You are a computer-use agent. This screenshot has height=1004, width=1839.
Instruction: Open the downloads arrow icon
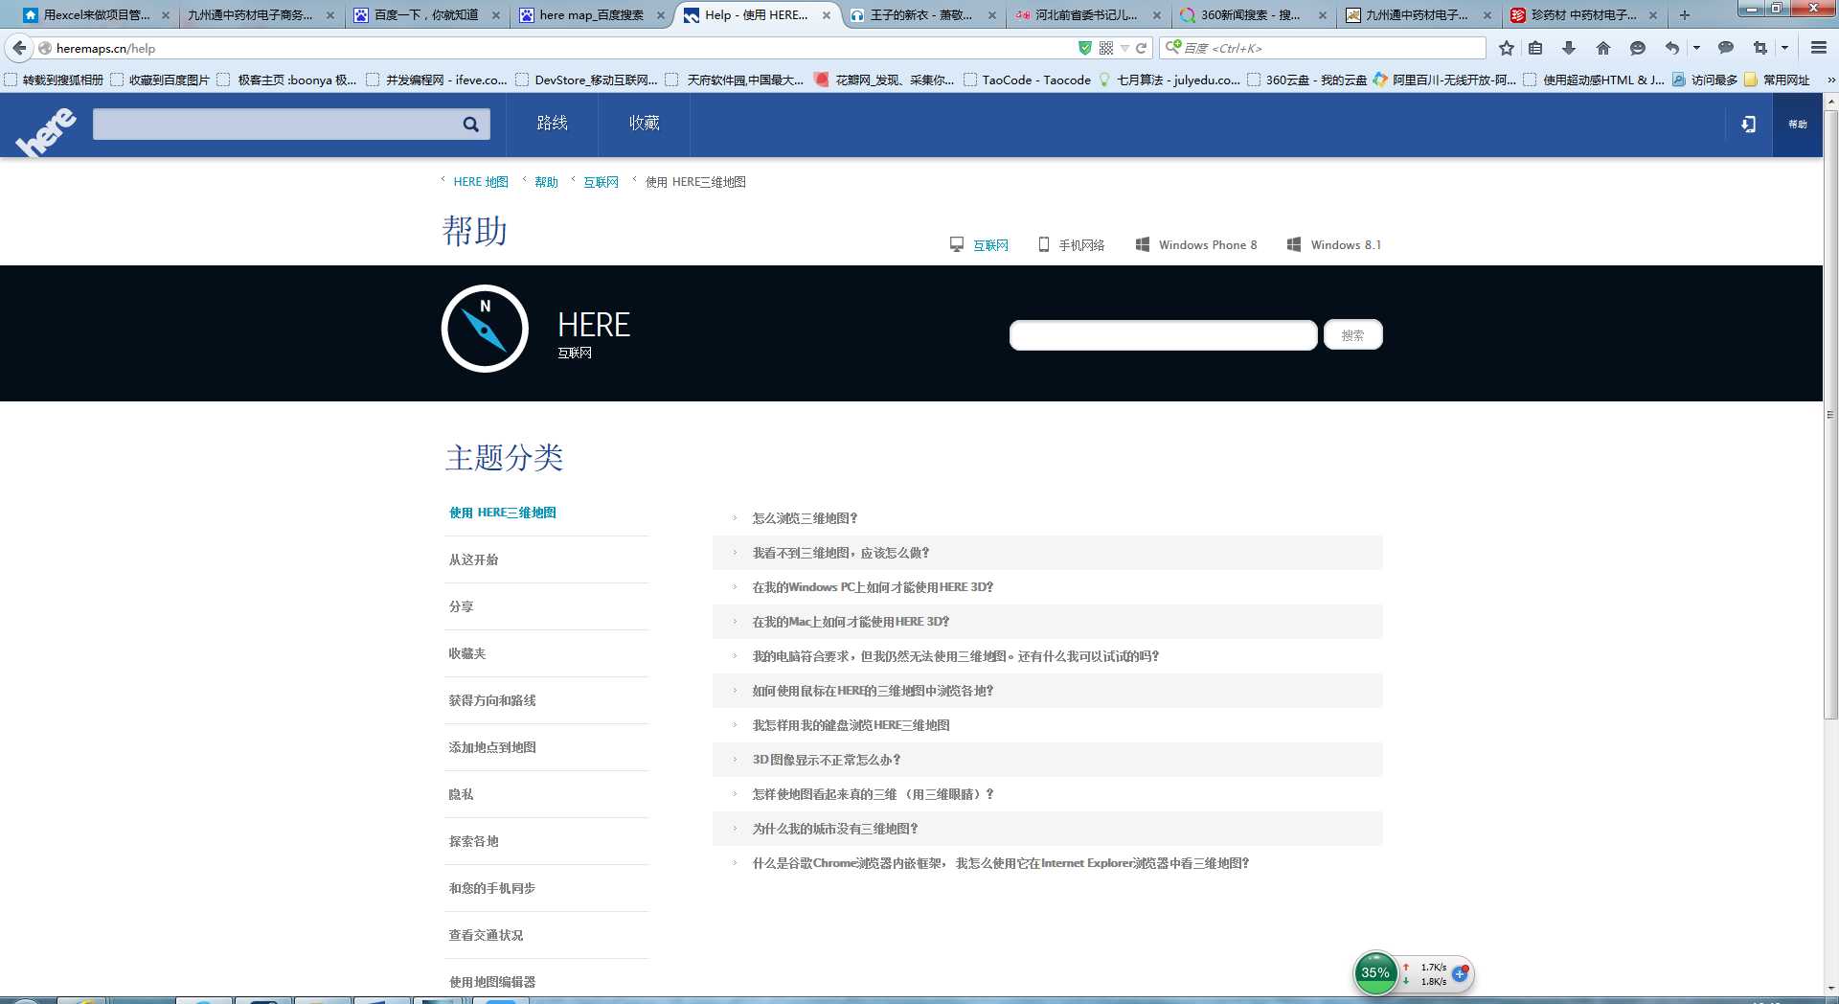tap(1569, 48)
